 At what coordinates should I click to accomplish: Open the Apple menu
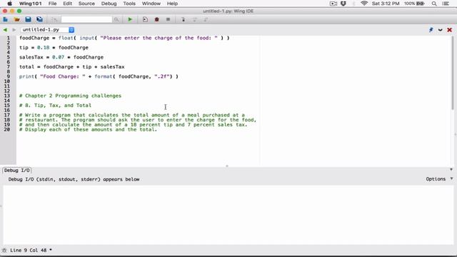[9, 4]
